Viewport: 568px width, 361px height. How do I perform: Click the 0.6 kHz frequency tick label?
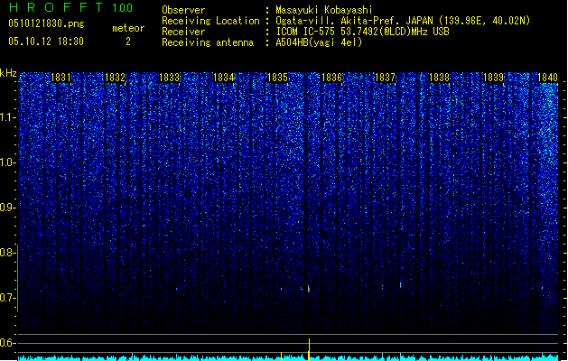pyautogui.click(x=8, y=343)
